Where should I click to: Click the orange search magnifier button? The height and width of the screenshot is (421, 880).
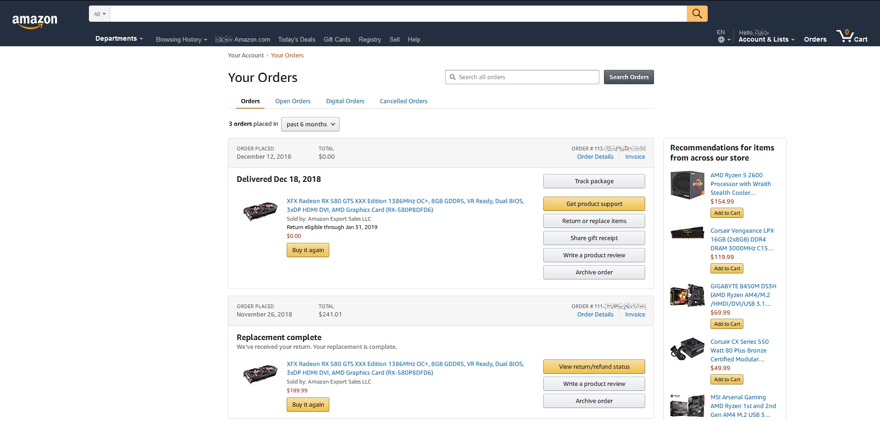(697, 14)
